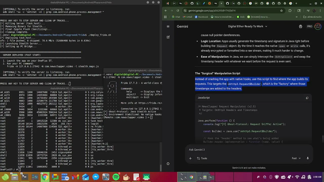The width and height of the screenshot is (324, 182).
Task: Open the green leaf start menu icon
Action: pyautogui.click(x=5, y=177)
